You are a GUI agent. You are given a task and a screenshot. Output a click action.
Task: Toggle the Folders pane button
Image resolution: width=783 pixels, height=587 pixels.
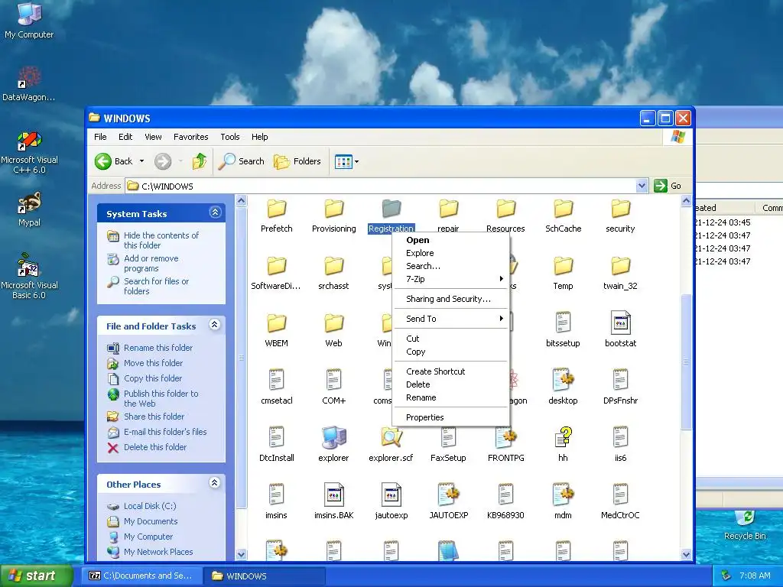click(x=297, y=161)
